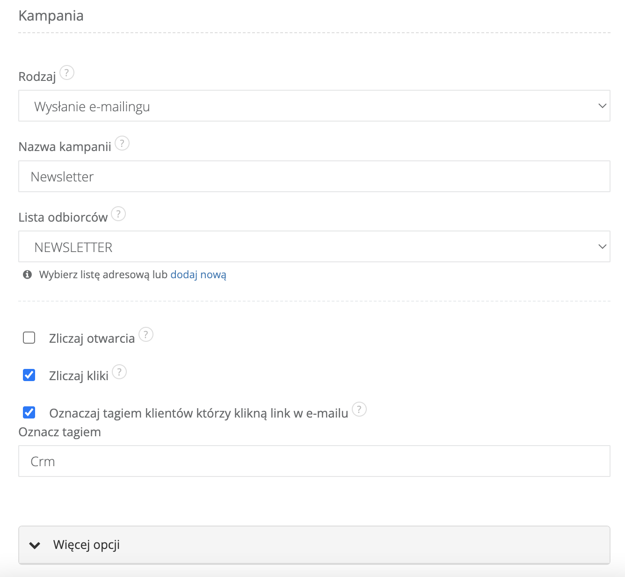
Task: Disable the Oznaczaj tagiem klientów checkbox
Action: click(x=29, y=412)
